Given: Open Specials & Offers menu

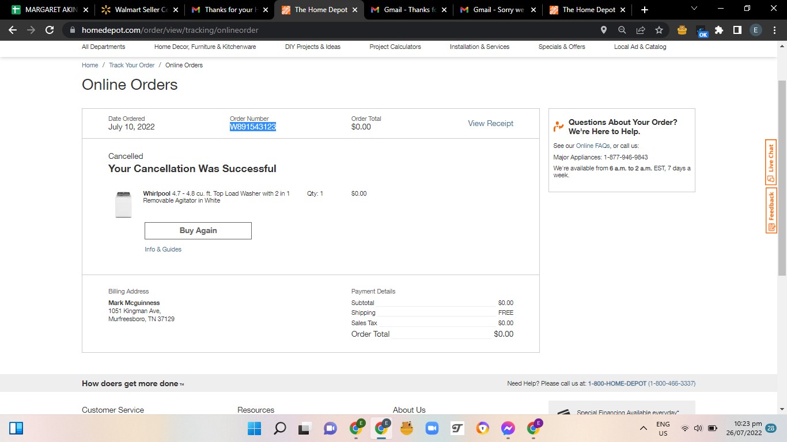Looking at the screenshot, I should coord(562,47).
